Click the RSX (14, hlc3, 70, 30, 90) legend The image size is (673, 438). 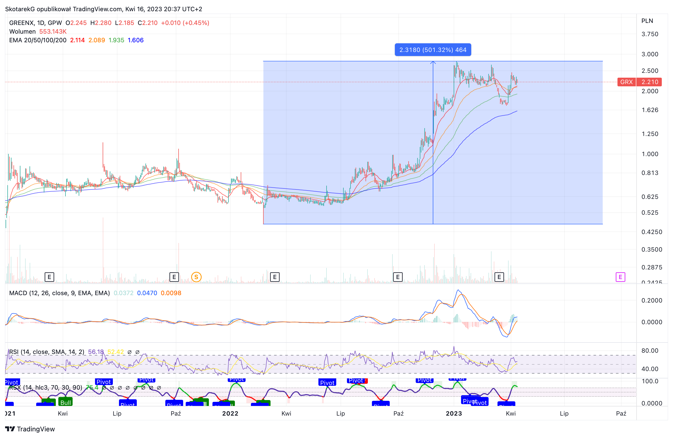tap(46, 387)
